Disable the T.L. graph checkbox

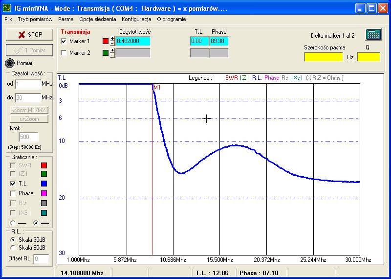pyautogui.click(x=13, y=184)
